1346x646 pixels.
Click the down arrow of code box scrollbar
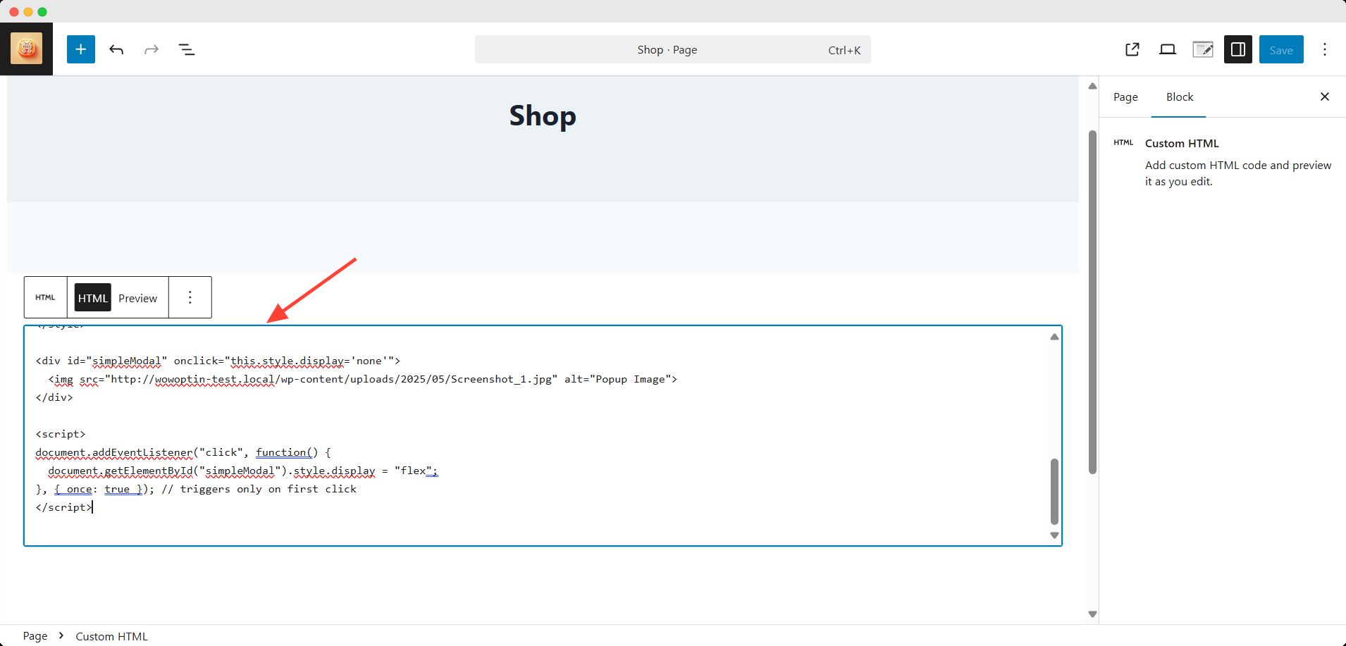1054,535
